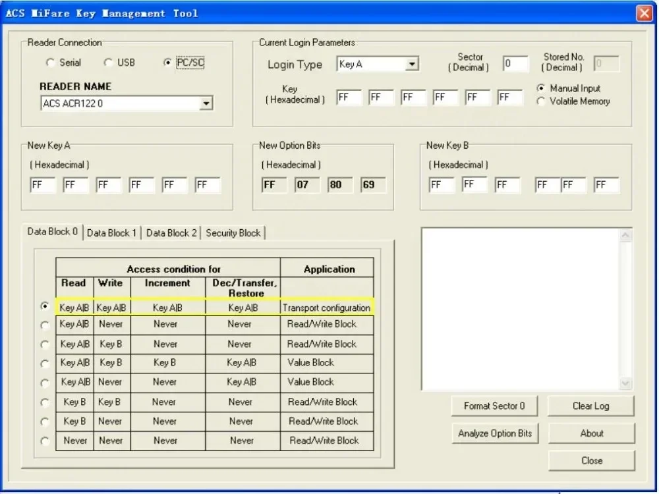Click the Clear Log button
Image resolution: width=659 pixels, height=494 pixels.
[x=590, y=406]
